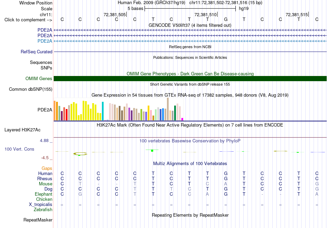Select the Window Position label
Screen dimensions: 327x228
36,3
